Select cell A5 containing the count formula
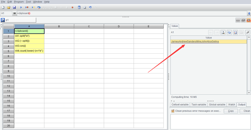 29,51
